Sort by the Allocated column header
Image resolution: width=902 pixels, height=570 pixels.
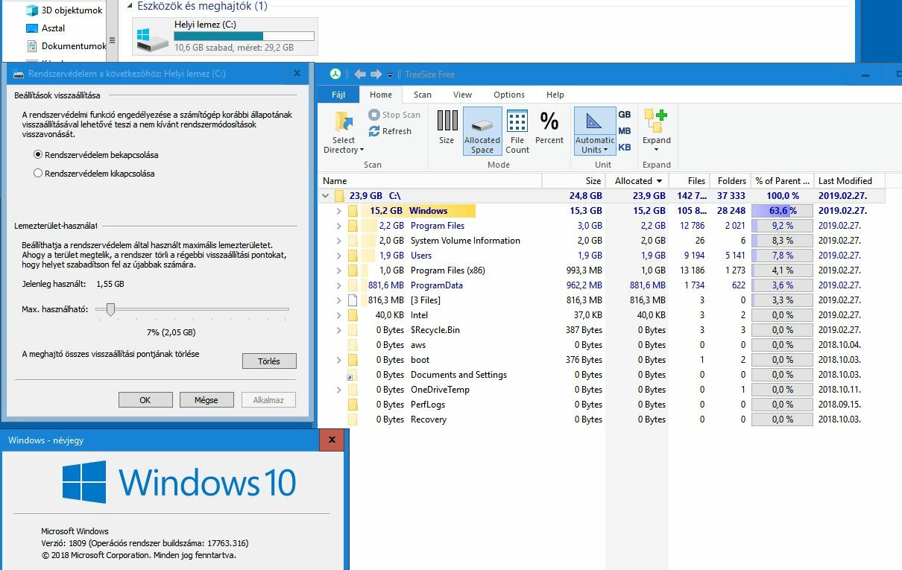(x=637, y=180)
